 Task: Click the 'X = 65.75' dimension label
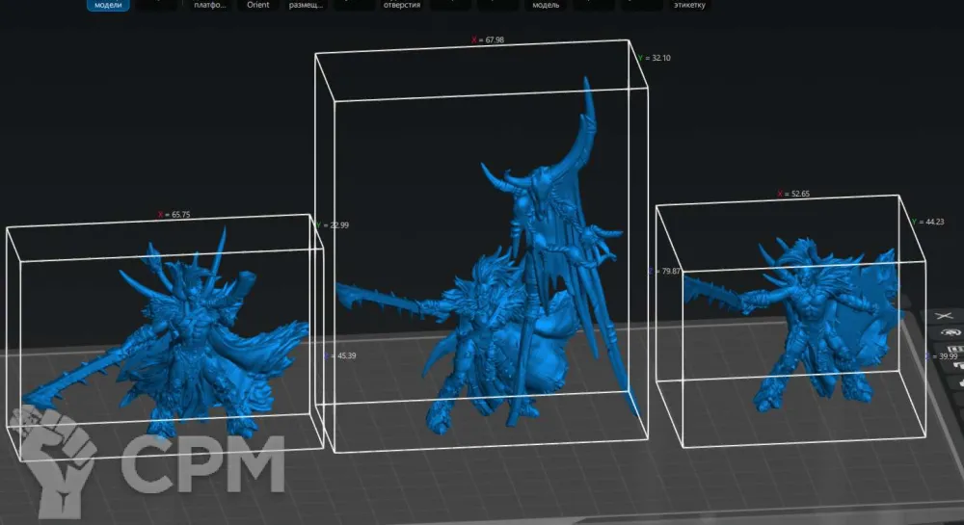pos(174,215)
